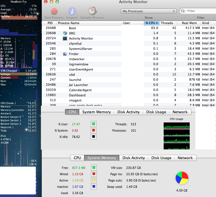This screenshot has height=197, width=216.
Task: Click the 417.5 MB memory value
Action: [193, 28]
